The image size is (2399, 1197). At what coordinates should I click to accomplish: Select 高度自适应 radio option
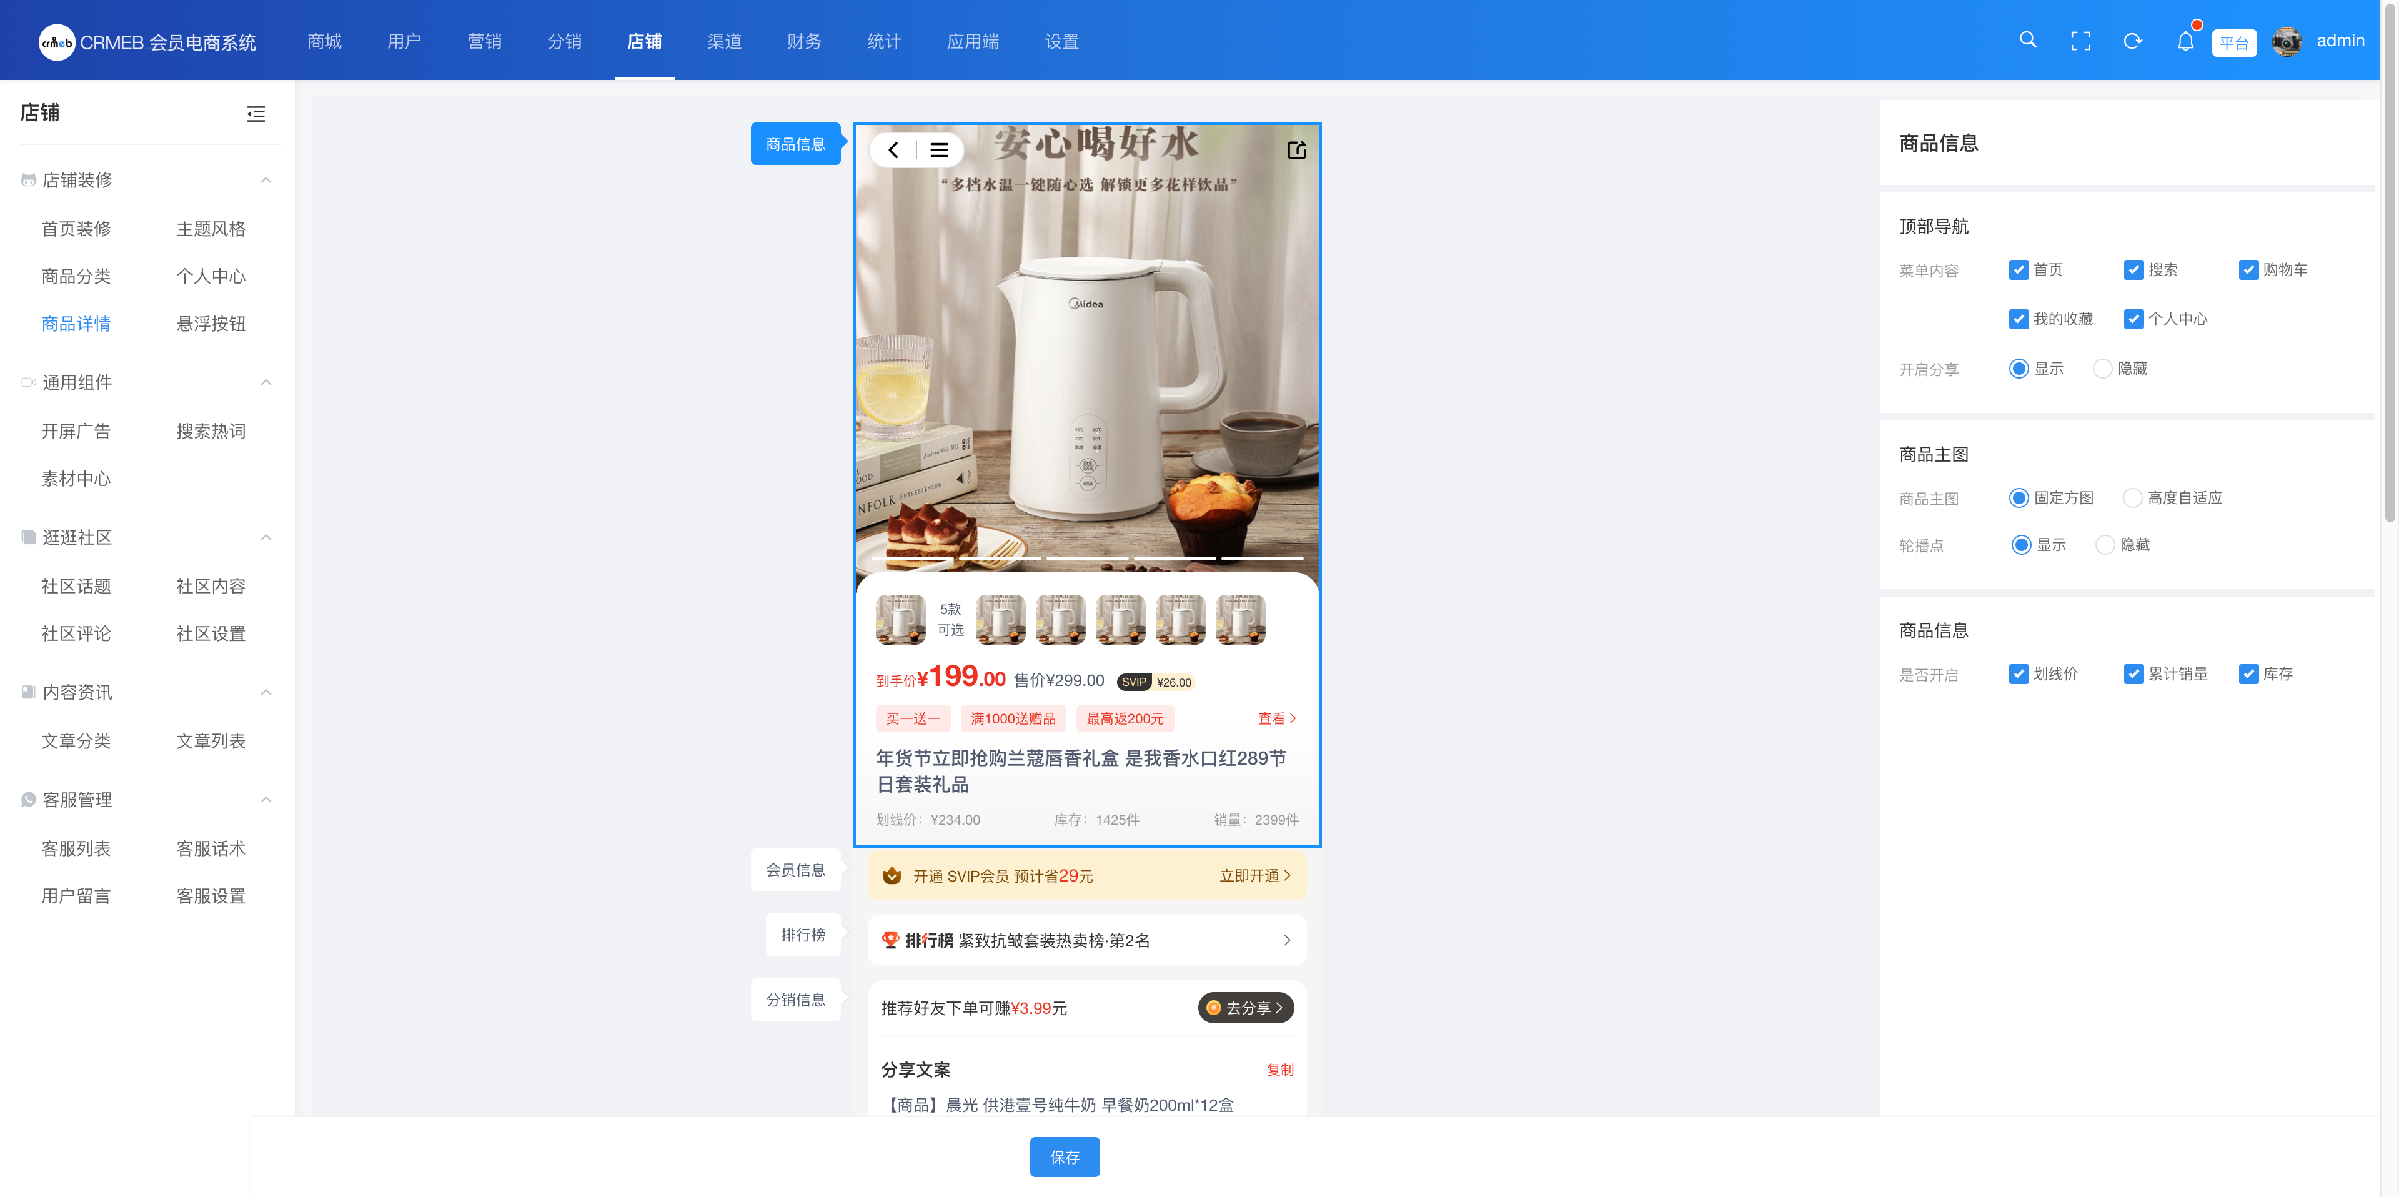tap(2132, 499)
